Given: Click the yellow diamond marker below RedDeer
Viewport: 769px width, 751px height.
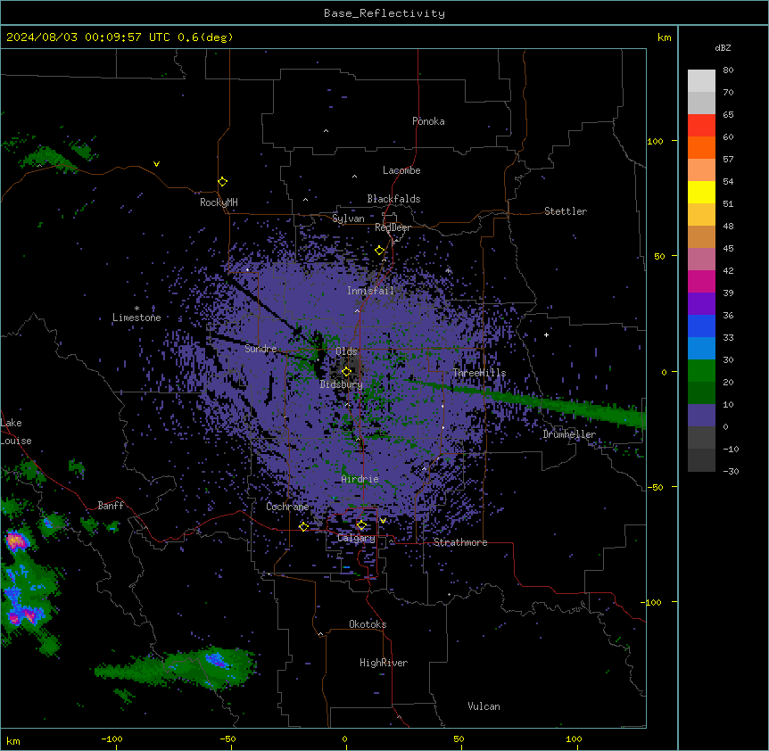Looking at the screenshot, I should tap(379, 251).
